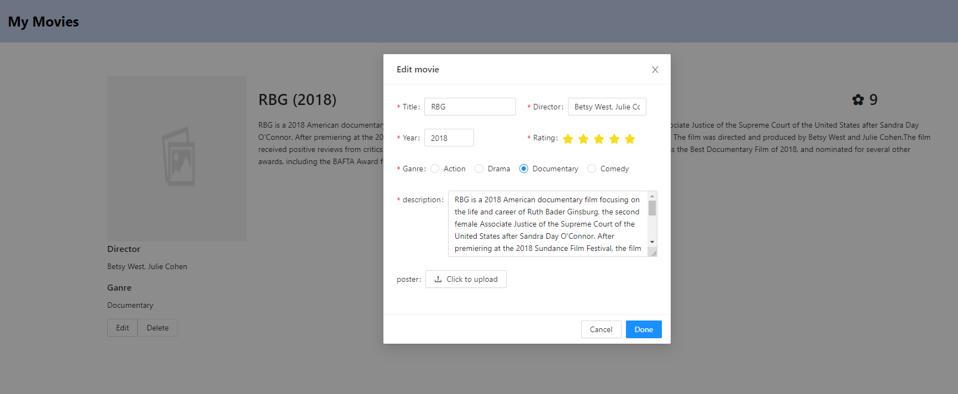Click the My Movies header title

coord(44,22)
